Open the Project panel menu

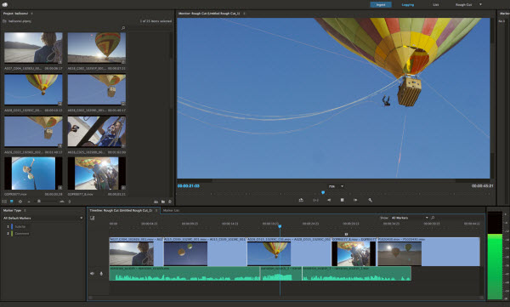[x=31, y=14]
